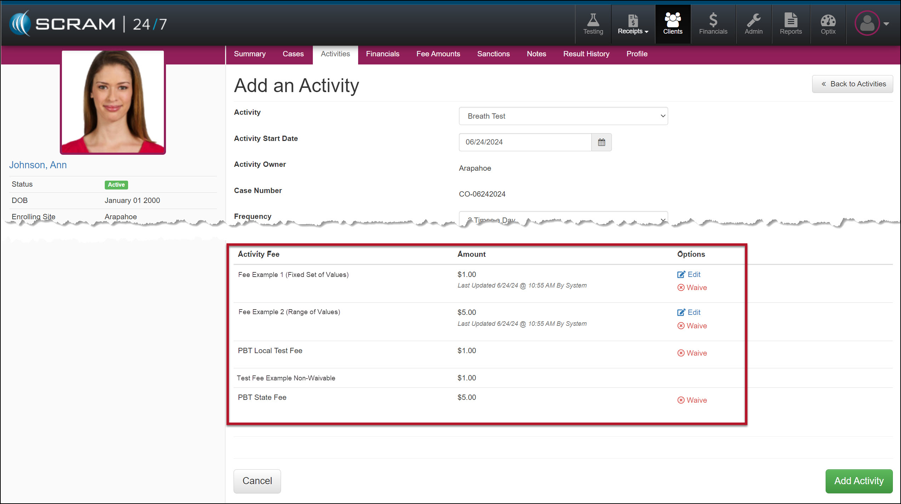Open the Activity Breath Test dropdown

pos(563,116)
